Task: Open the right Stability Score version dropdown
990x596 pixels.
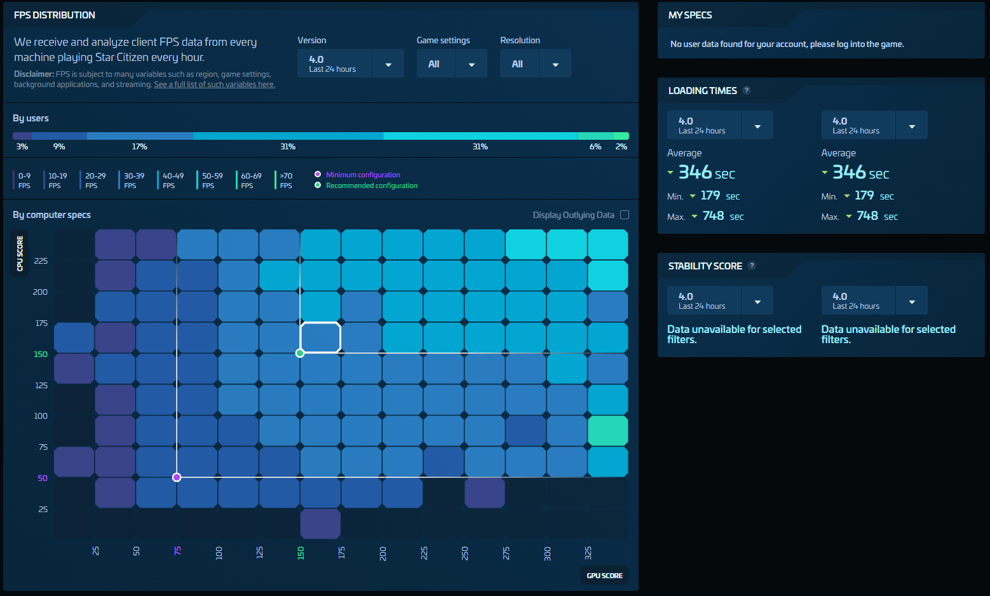Action: pos(912,301)
